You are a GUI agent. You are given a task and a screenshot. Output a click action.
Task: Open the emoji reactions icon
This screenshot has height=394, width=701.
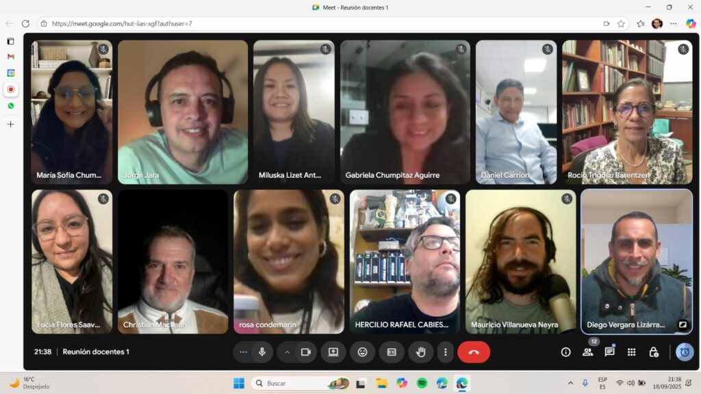(x=362, y=352)
